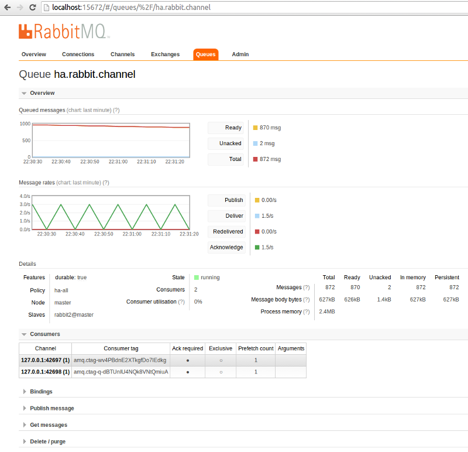Click the Acknowledge legend label

click(226, 247)
